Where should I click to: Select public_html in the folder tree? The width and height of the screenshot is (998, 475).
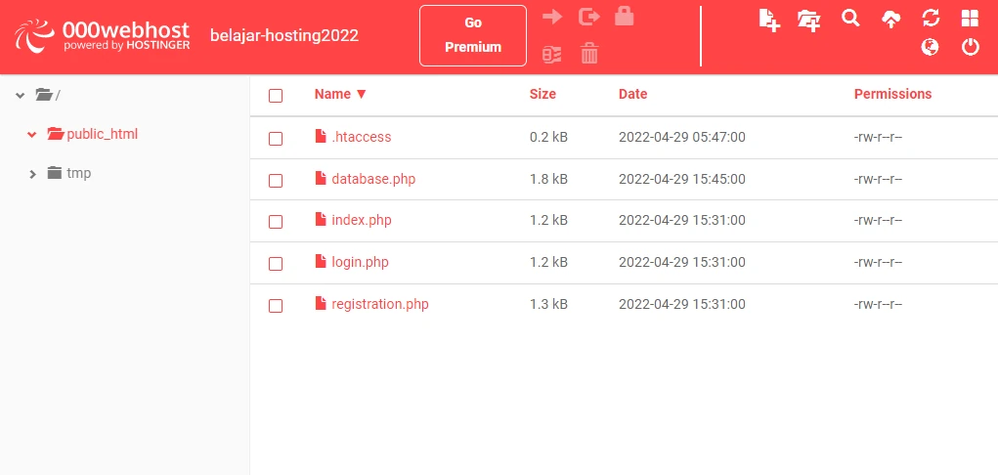tap(103, 134)
